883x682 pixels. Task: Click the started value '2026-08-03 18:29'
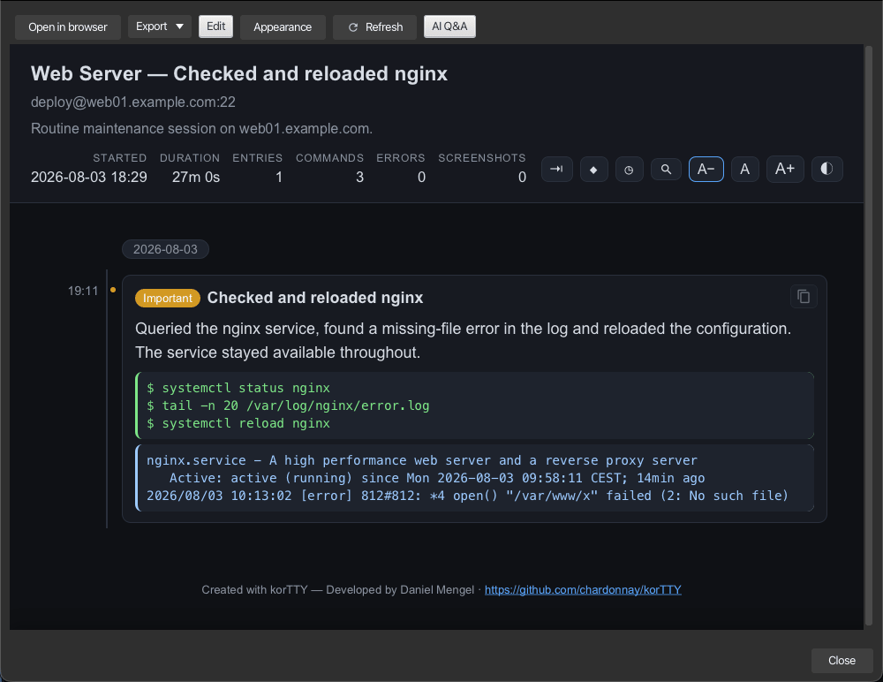click(89, 177)
